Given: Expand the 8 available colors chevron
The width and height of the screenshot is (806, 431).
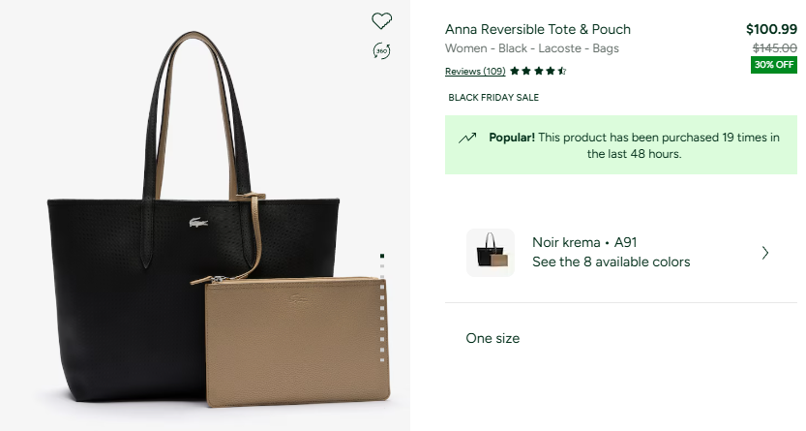Looking at the screenshot, I should pos(765,253).
